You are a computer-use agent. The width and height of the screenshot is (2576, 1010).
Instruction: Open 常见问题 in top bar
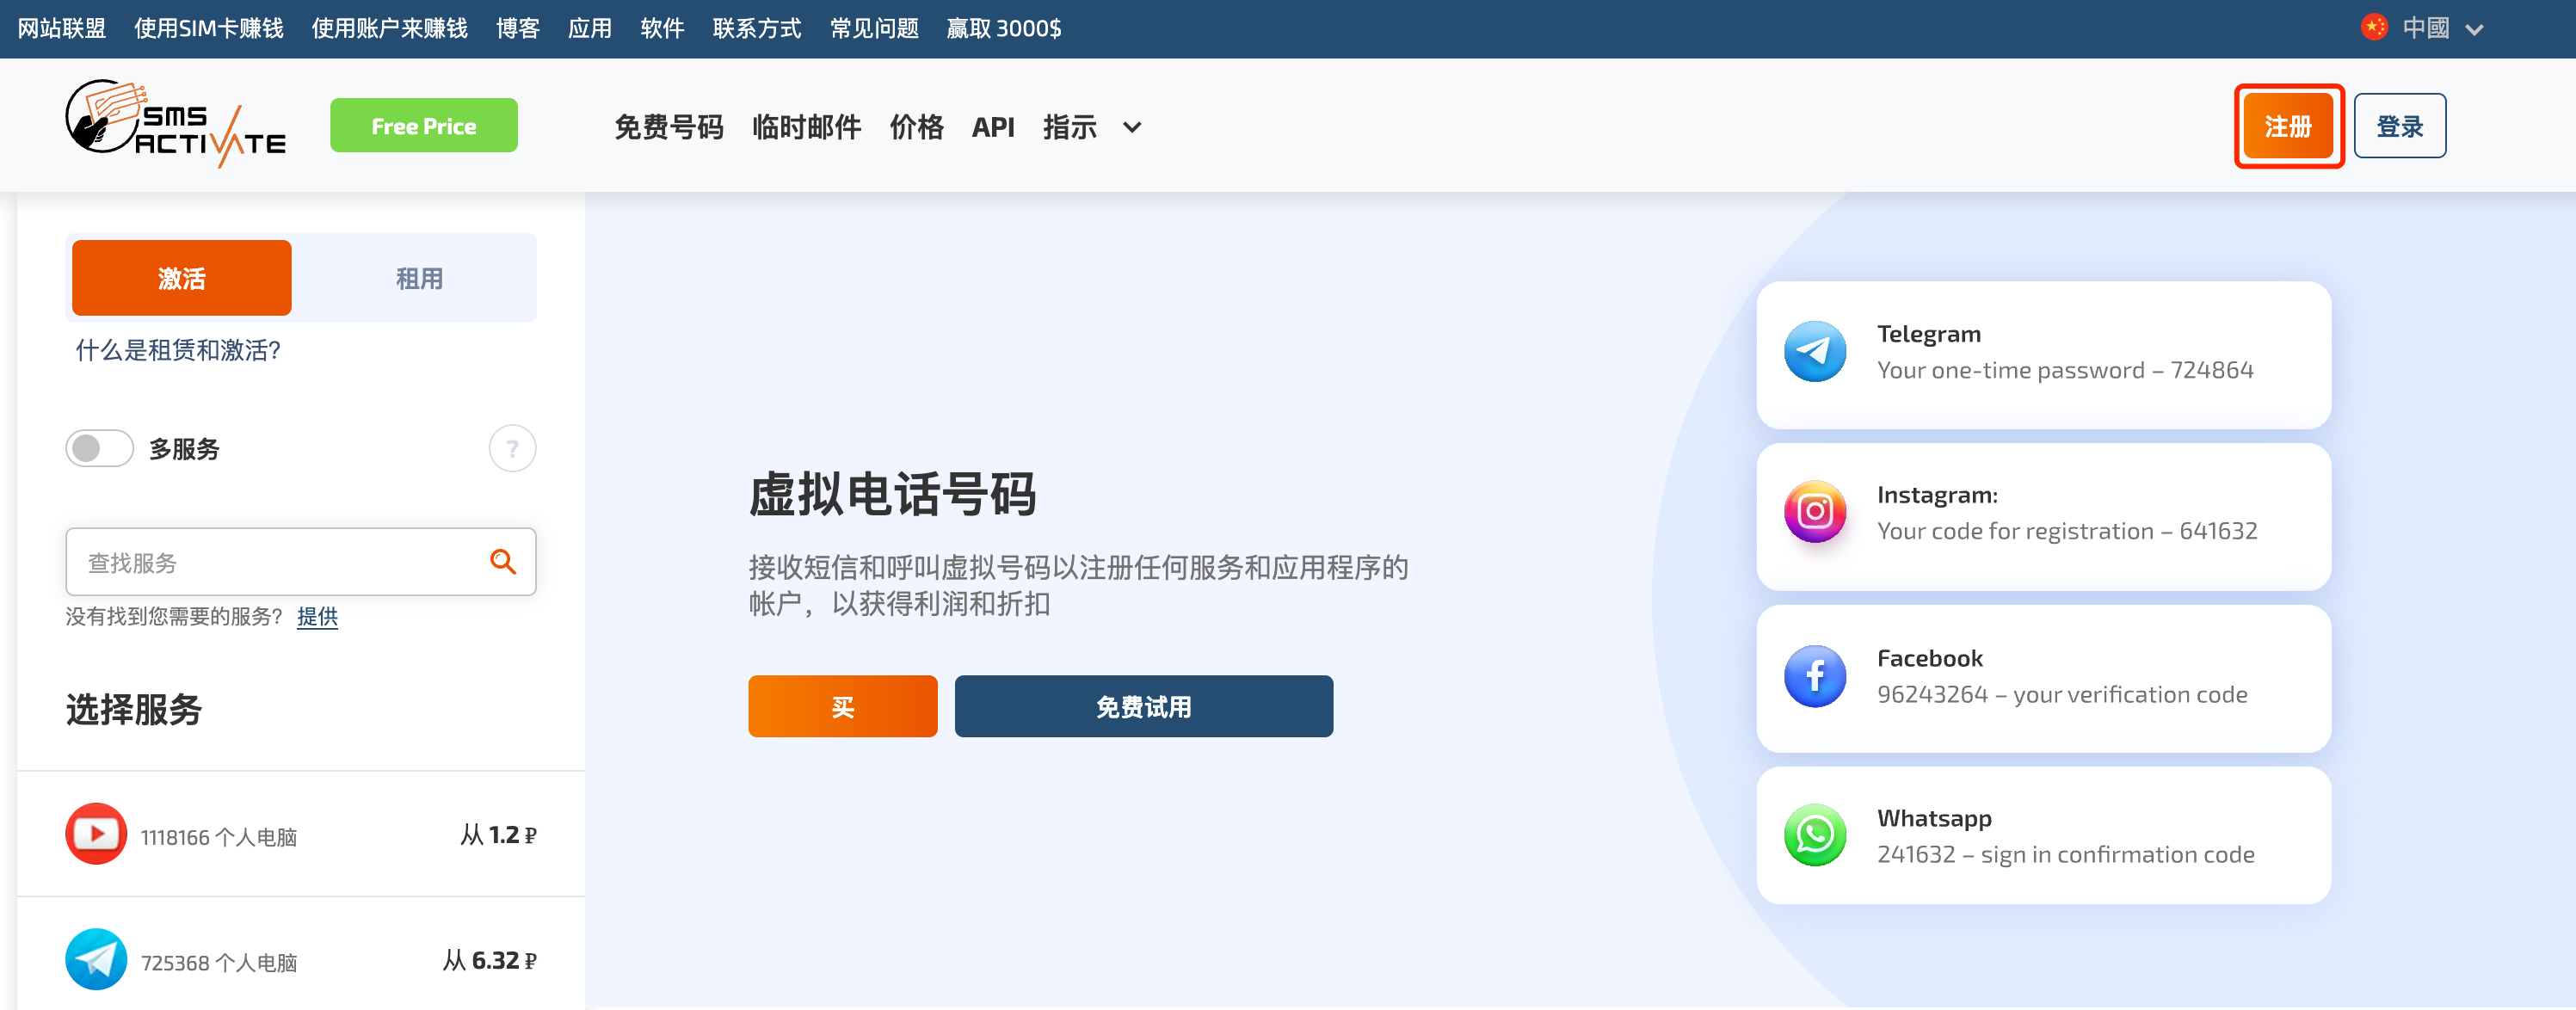tap(874, 28)
